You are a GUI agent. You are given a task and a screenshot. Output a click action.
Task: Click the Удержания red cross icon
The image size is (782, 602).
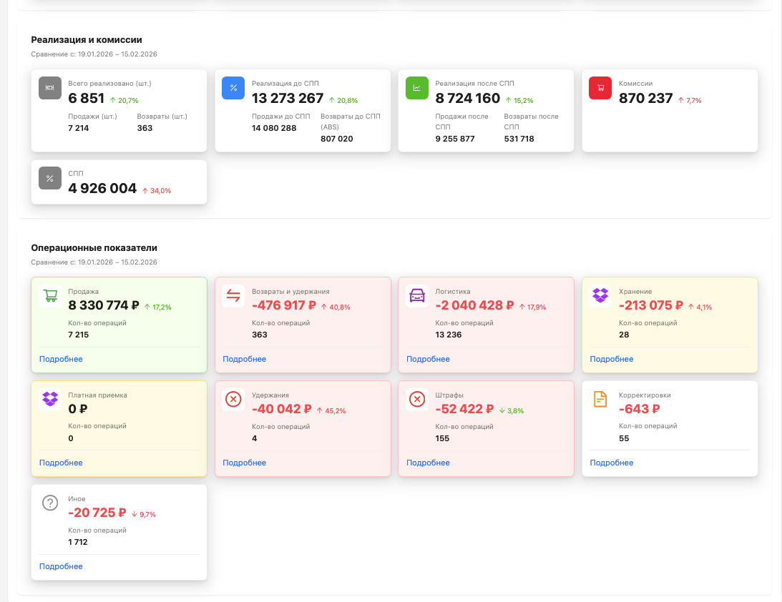coord(233,399)
